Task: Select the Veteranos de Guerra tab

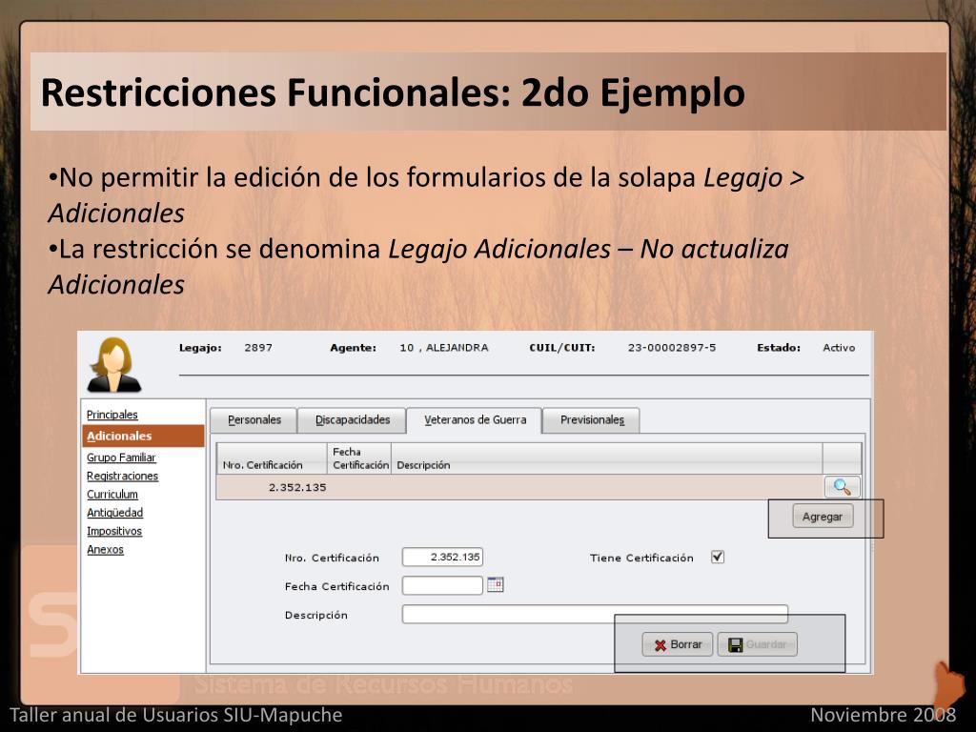Action: 475,420
